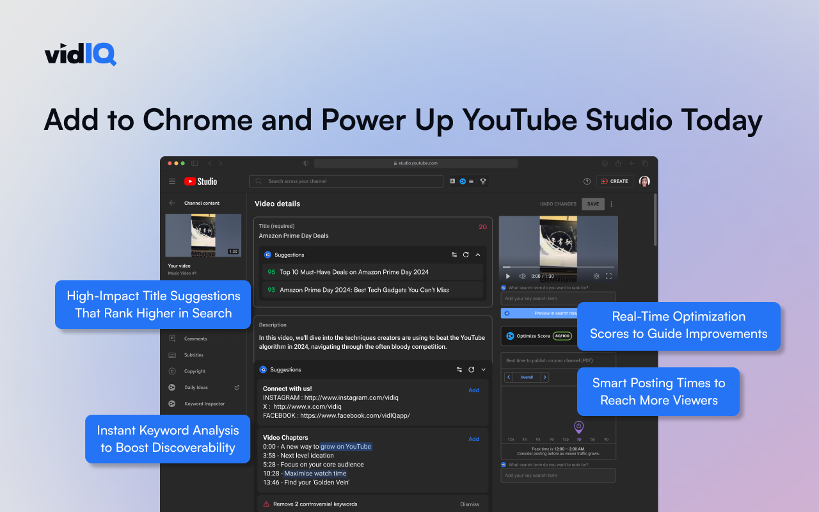The image size is (819, 512).
Task: Go back with Channel content arrow
Action: pos(172,203)
